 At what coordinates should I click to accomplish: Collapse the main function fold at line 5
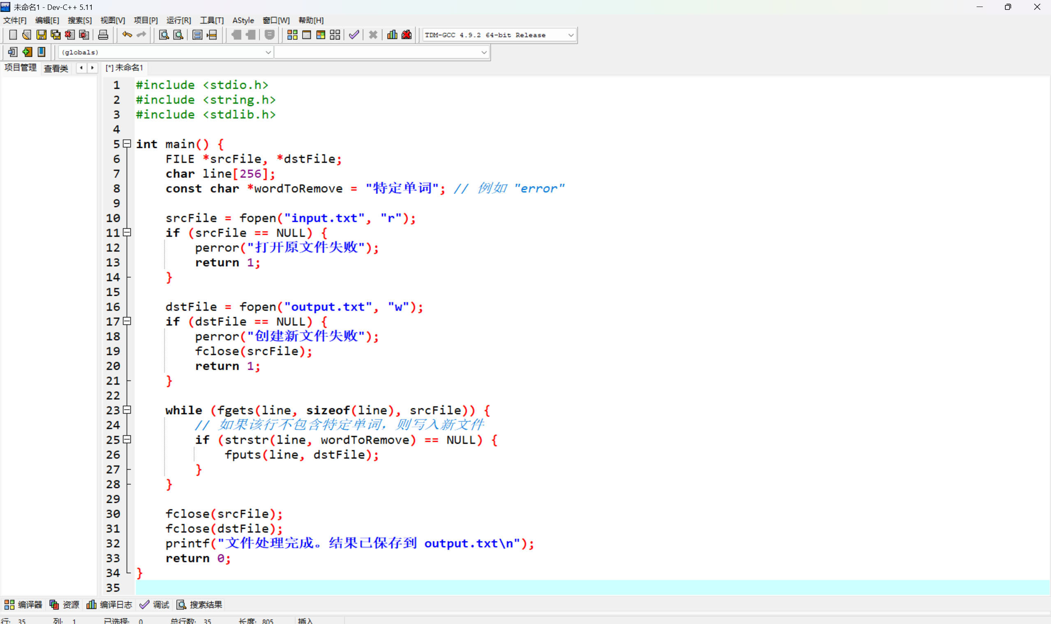click(x=127, y=144)
